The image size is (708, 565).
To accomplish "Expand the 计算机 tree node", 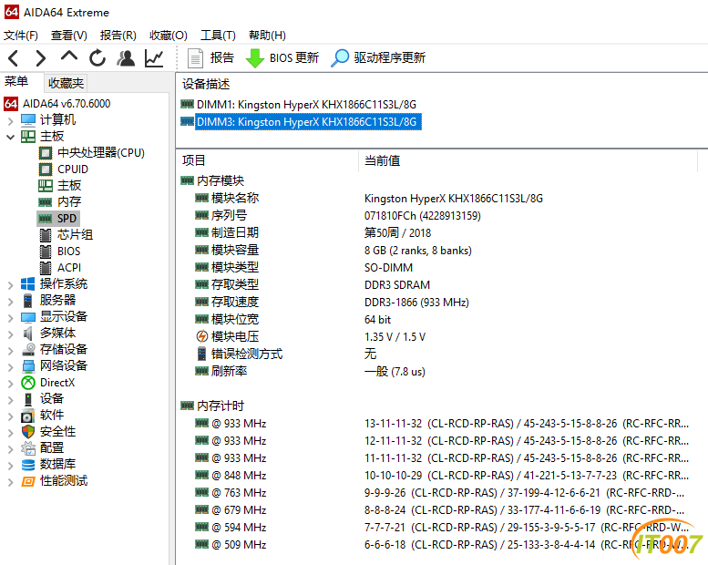I will coord(10,120).
